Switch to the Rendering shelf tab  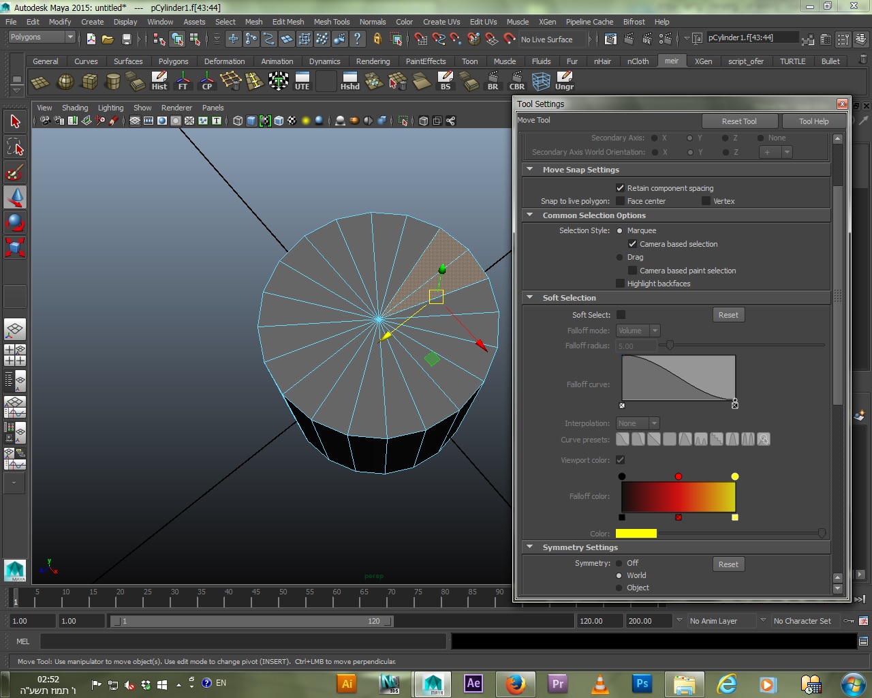click(373, 61)
